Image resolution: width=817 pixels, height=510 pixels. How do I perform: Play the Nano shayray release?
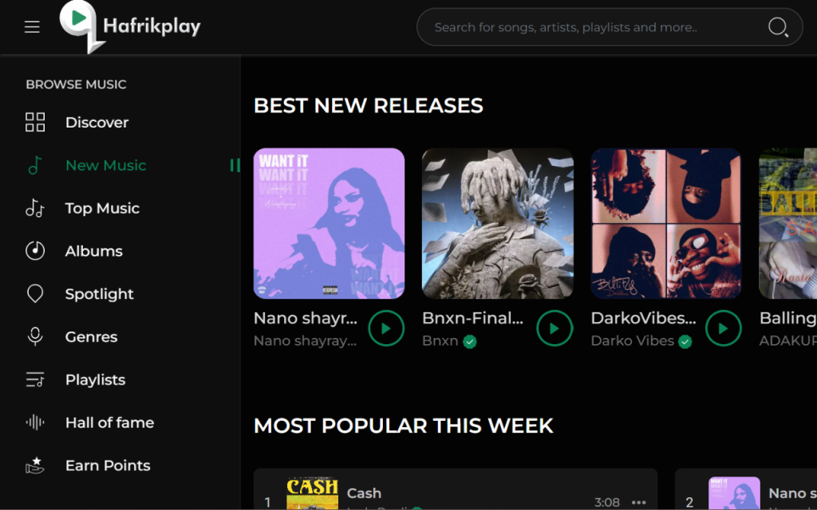(x=386, y=328)
